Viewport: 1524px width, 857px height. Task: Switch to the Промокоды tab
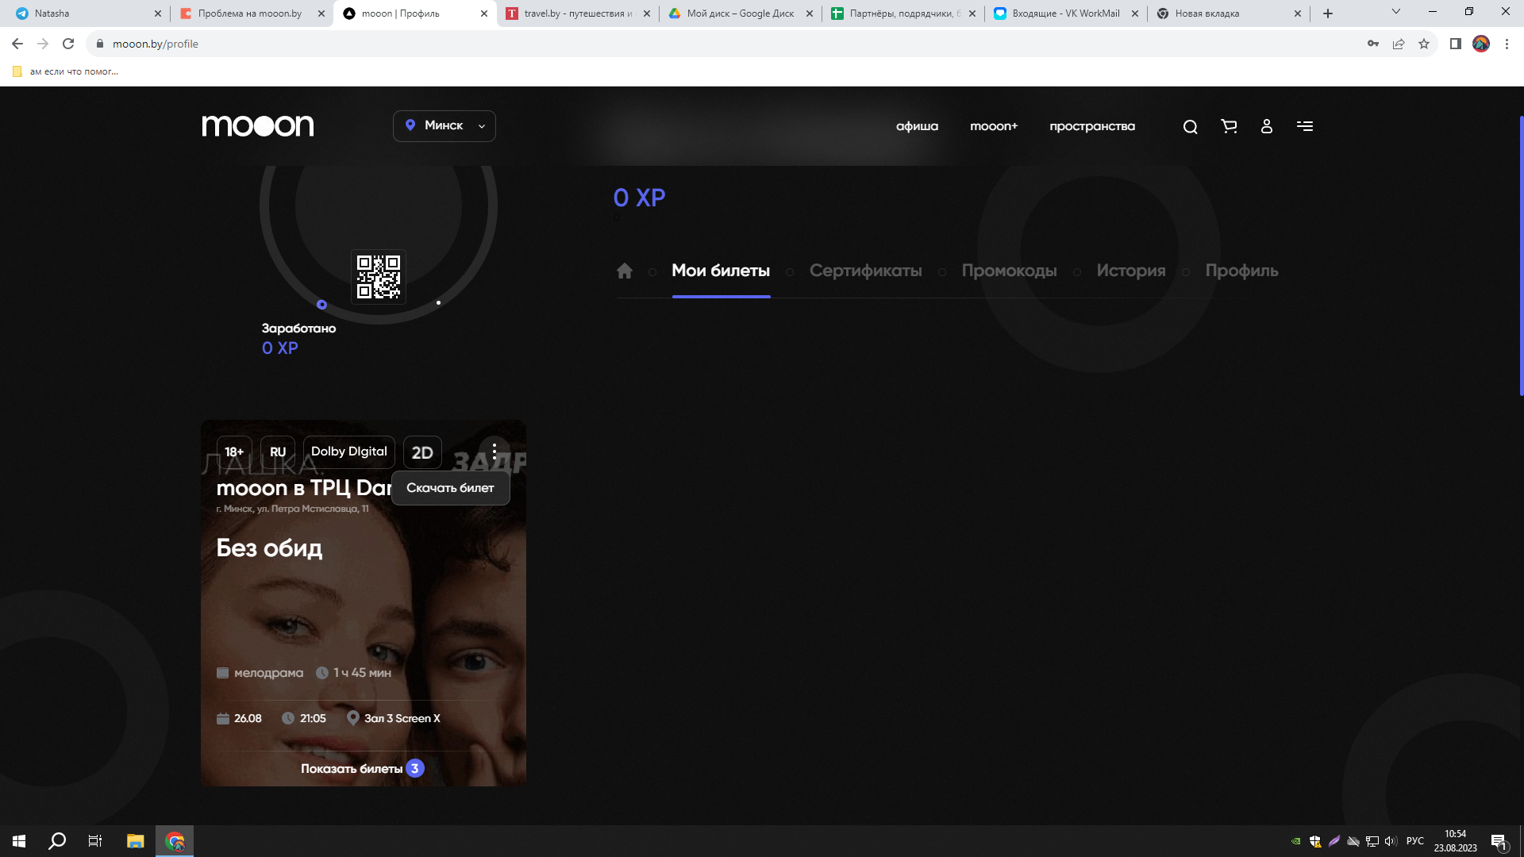tap(1009, 271)
